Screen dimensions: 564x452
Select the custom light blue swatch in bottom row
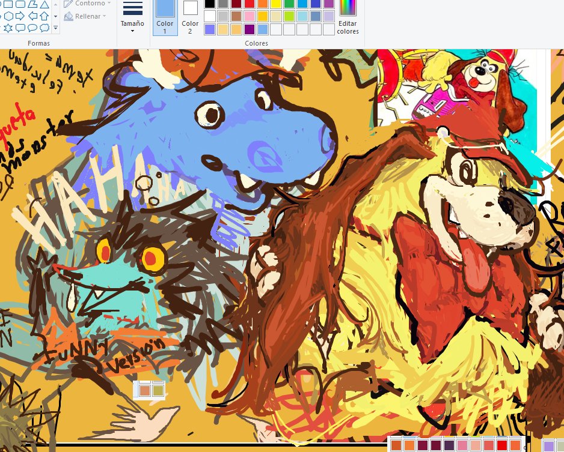point(263,29)
